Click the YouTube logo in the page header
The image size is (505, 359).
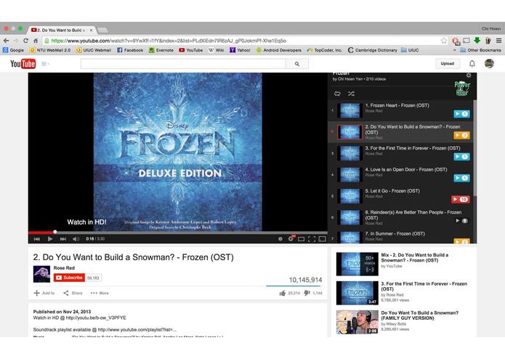pyautogui.click(x=23, y=64)
